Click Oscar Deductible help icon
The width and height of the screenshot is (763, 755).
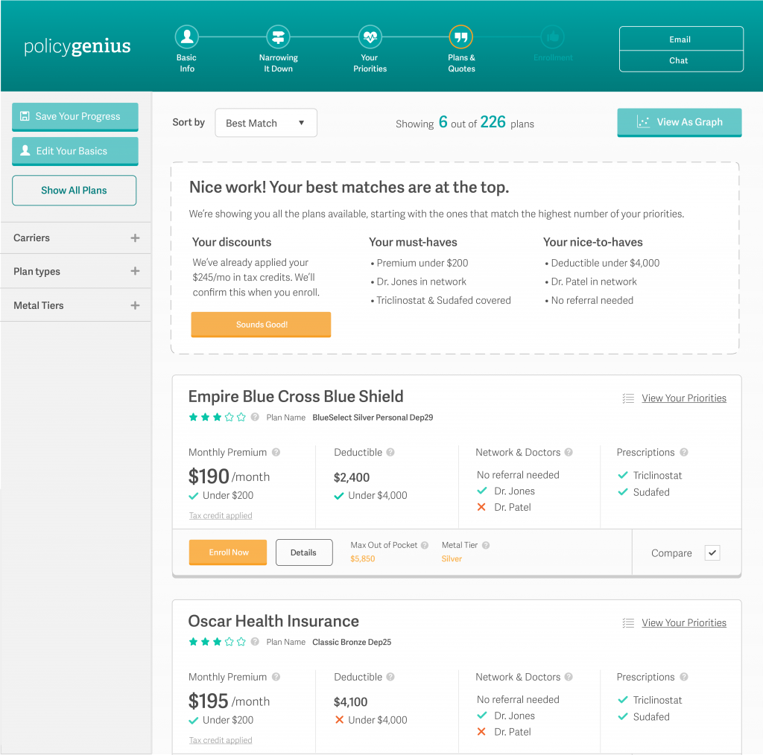coord(390,677)
